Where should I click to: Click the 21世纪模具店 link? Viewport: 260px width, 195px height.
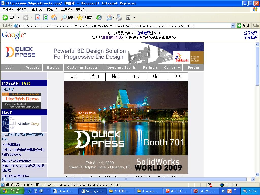[11, 145]
